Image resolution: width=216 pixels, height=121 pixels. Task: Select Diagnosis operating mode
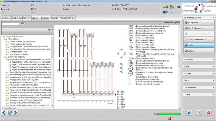pos(199,23)
